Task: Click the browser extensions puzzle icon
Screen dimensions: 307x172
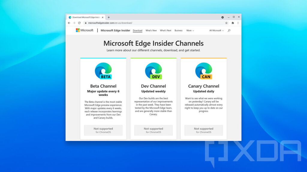Action: pyautogui.click(x=233, y=23)
